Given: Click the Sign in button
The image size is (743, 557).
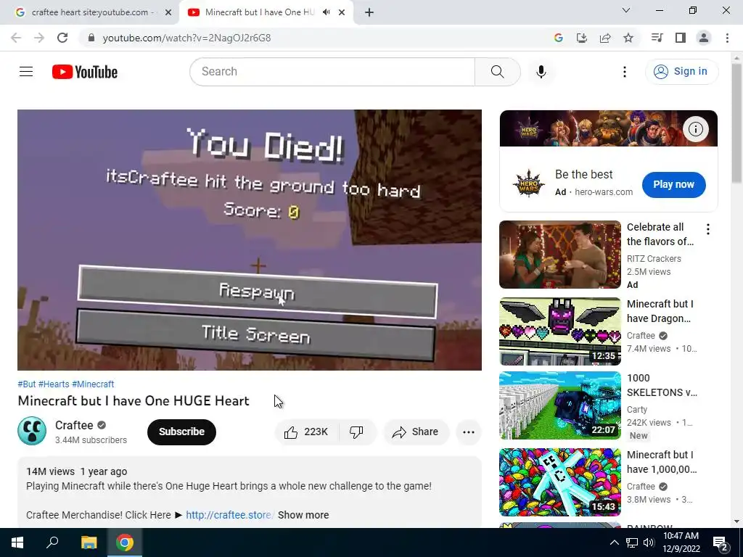Looking at the screenshot, I should click(681, 72).
